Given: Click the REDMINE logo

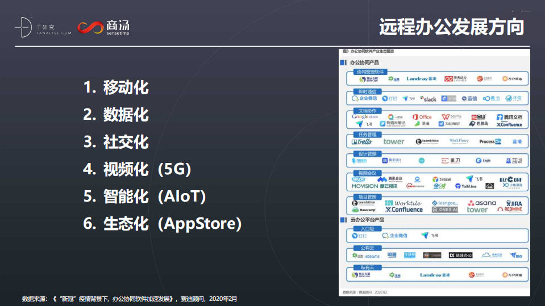Looking at the screenshot, I should pyautogui.click(x=510, y=209).
